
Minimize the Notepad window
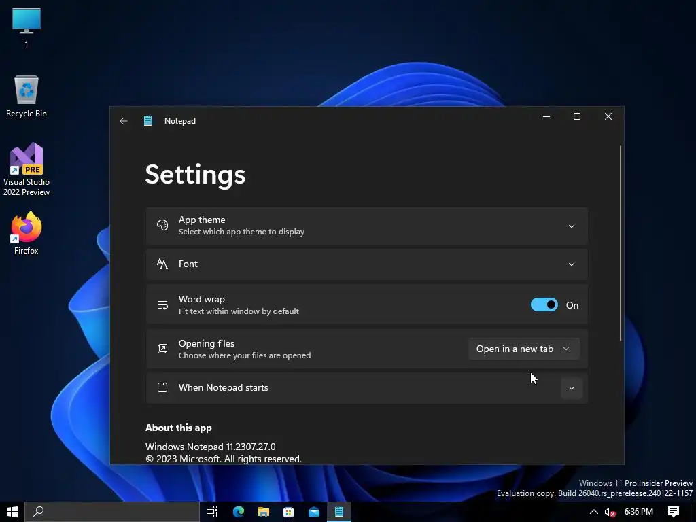click(546, 116)
